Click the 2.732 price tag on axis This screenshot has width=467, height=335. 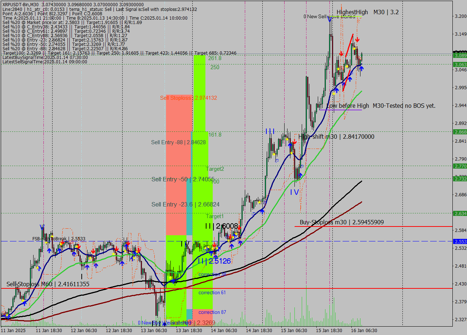[x=460, y=179]
